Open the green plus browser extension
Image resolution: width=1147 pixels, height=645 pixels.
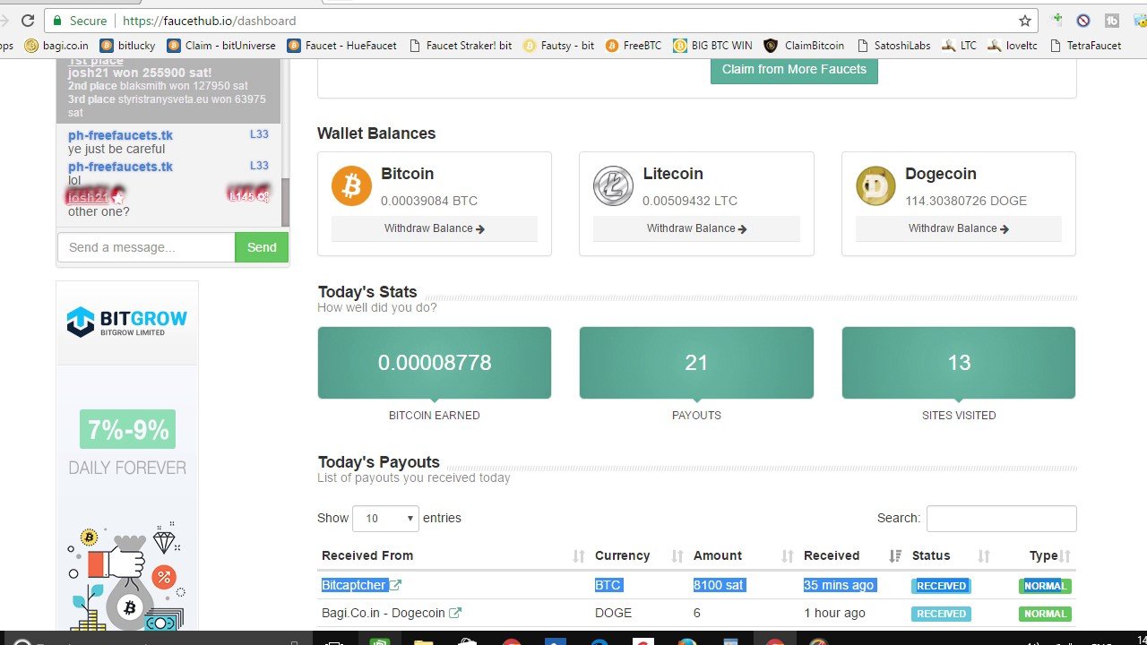1057,20
